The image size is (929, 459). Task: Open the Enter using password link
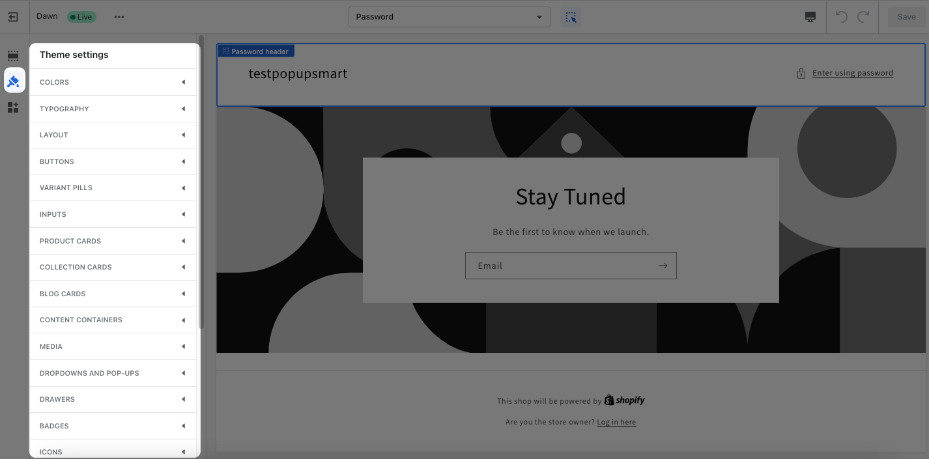tap(852, 72)
